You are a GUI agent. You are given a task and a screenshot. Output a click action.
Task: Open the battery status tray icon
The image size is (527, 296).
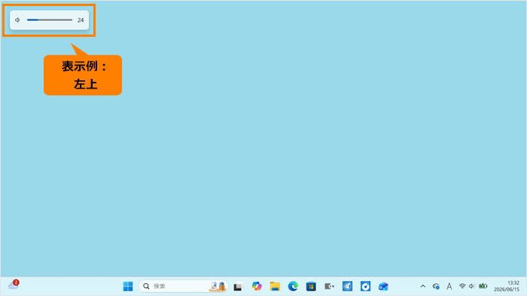(x=483, y=286)
